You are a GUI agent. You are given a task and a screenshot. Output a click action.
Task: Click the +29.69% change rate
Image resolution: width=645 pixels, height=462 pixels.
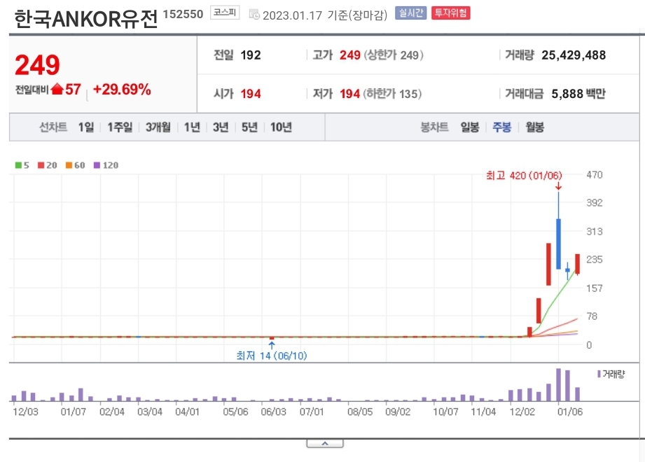click(x=122, y=89)
